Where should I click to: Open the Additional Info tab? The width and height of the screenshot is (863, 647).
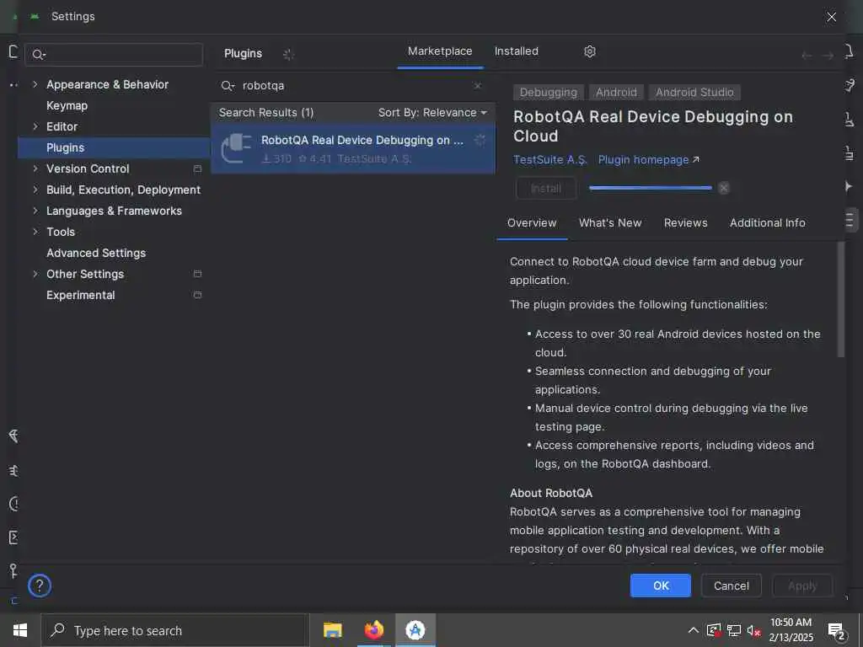(767, 222)
